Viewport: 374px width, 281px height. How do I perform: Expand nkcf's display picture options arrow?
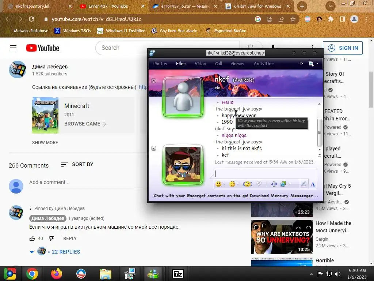click(x=154, y=81)
